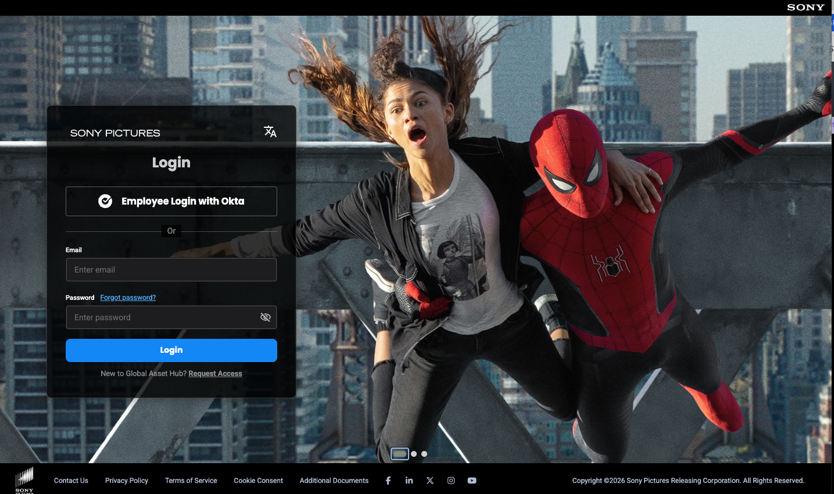Switch to third carousel slide dot
Screen dimensions: 834x494
pos(424,454)
